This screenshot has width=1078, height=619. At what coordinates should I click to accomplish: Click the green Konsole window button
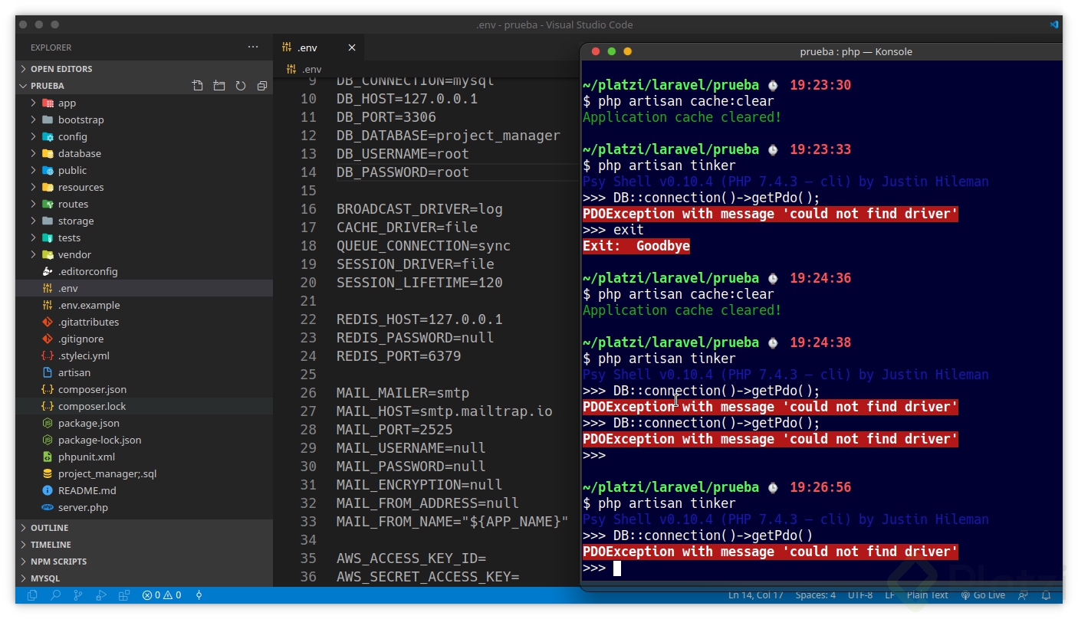(611, 51)
